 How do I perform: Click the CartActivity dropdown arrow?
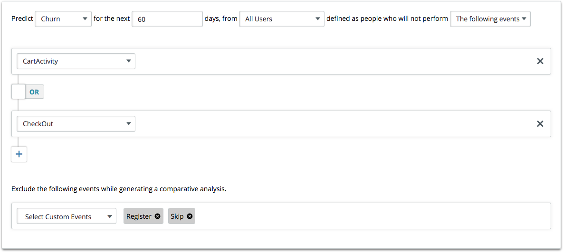coord(128,61)
